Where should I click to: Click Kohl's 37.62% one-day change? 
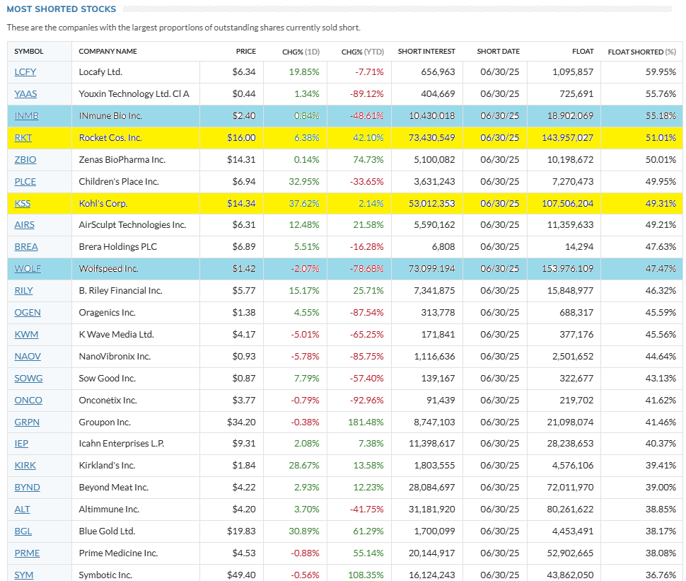click(x=303, y=203)
